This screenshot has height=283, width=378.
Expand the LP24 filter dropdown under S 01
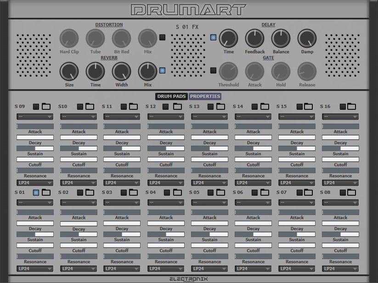(35, 269)
